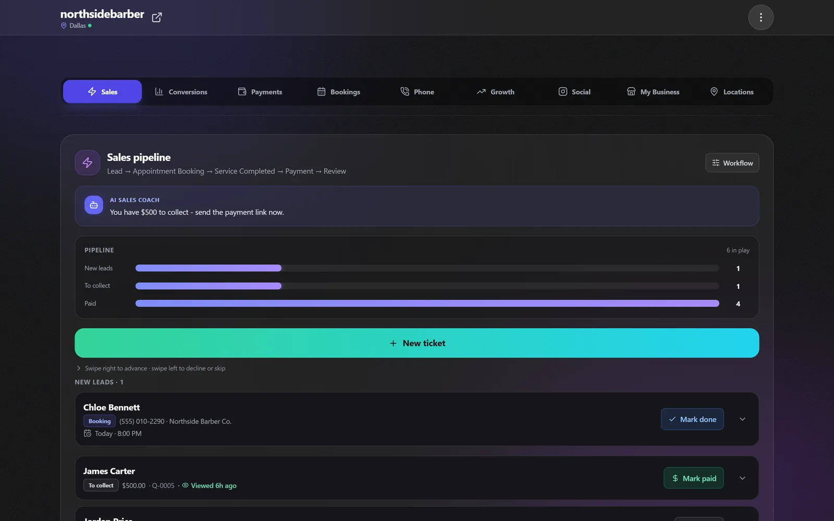Expand Chloe Bennett's ticket details
Screen dimensions: 834x521
point(742,419)
